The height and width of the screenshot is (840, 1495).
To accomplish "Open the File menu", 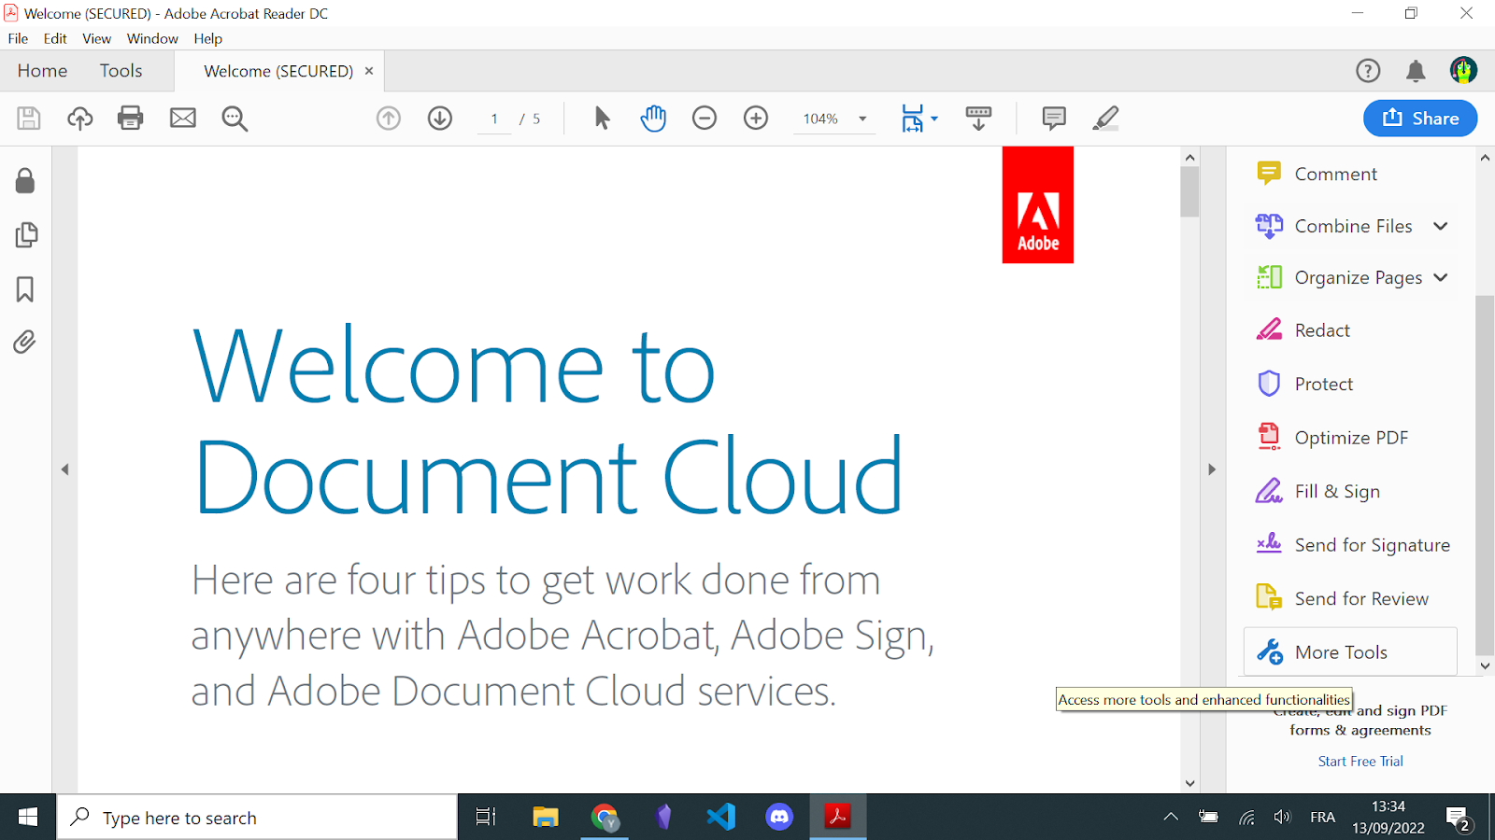I will coord(18,38).
